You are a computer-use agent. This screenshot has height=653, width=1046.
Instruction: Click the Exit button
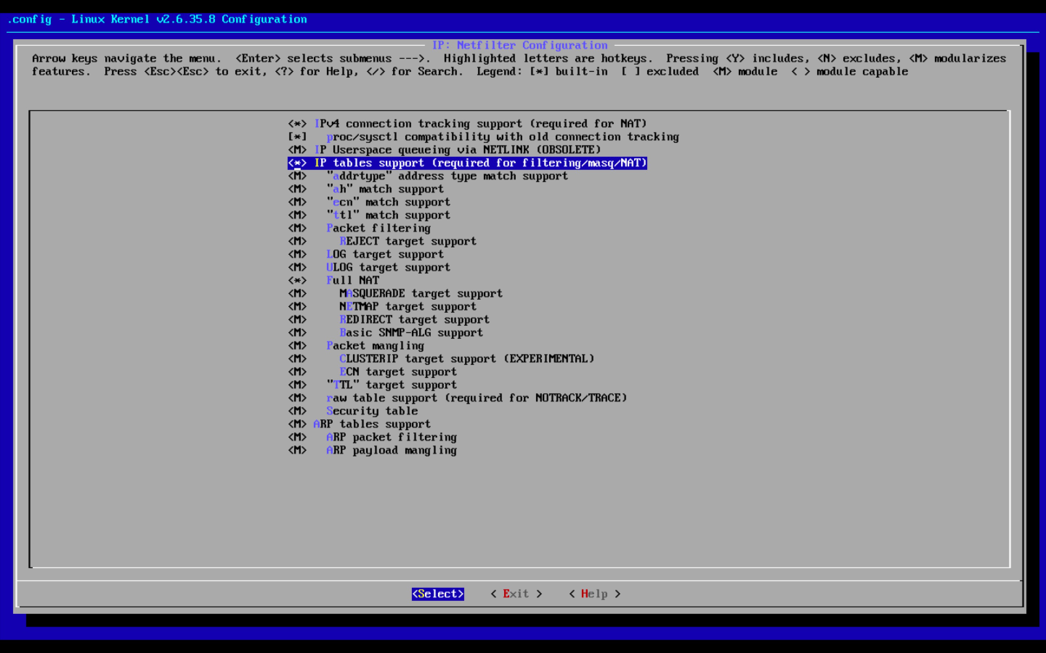516,594
